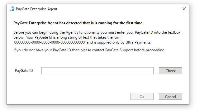The image size is (200, 112).
Task: Click the 'Ultra Payments' text
Action: point(138,42)
